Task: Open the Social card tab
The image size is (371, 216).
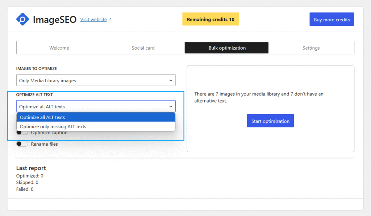Action: 143,48
